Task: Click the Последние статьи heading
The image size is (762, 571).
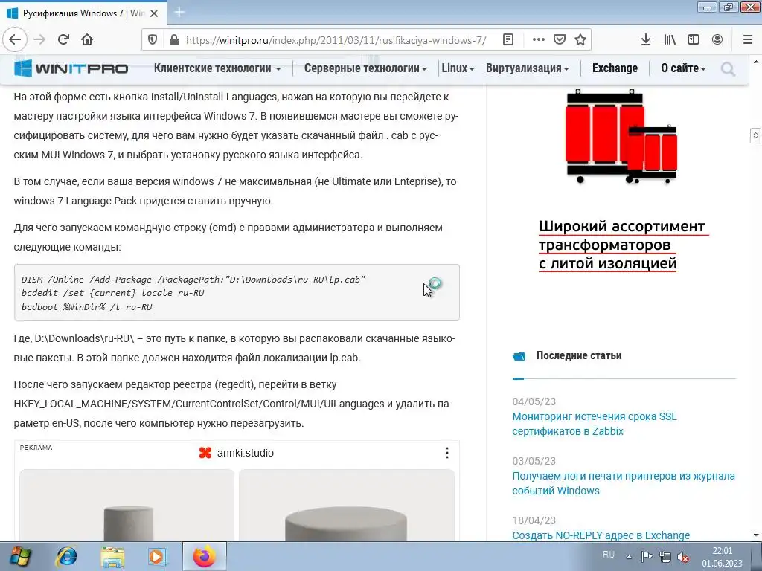Action: [579, 355]
